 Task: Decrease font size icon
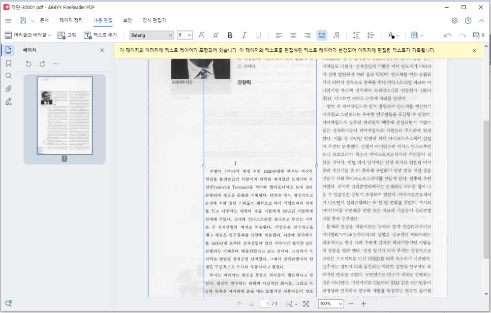[216, 35]
